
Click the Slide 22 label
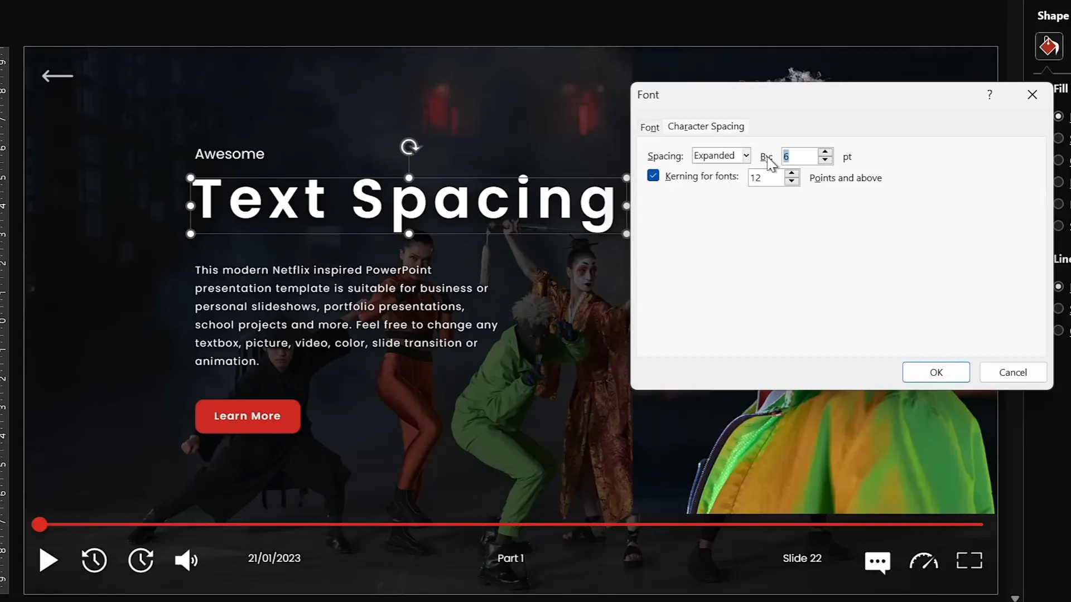tap(802, 558)
